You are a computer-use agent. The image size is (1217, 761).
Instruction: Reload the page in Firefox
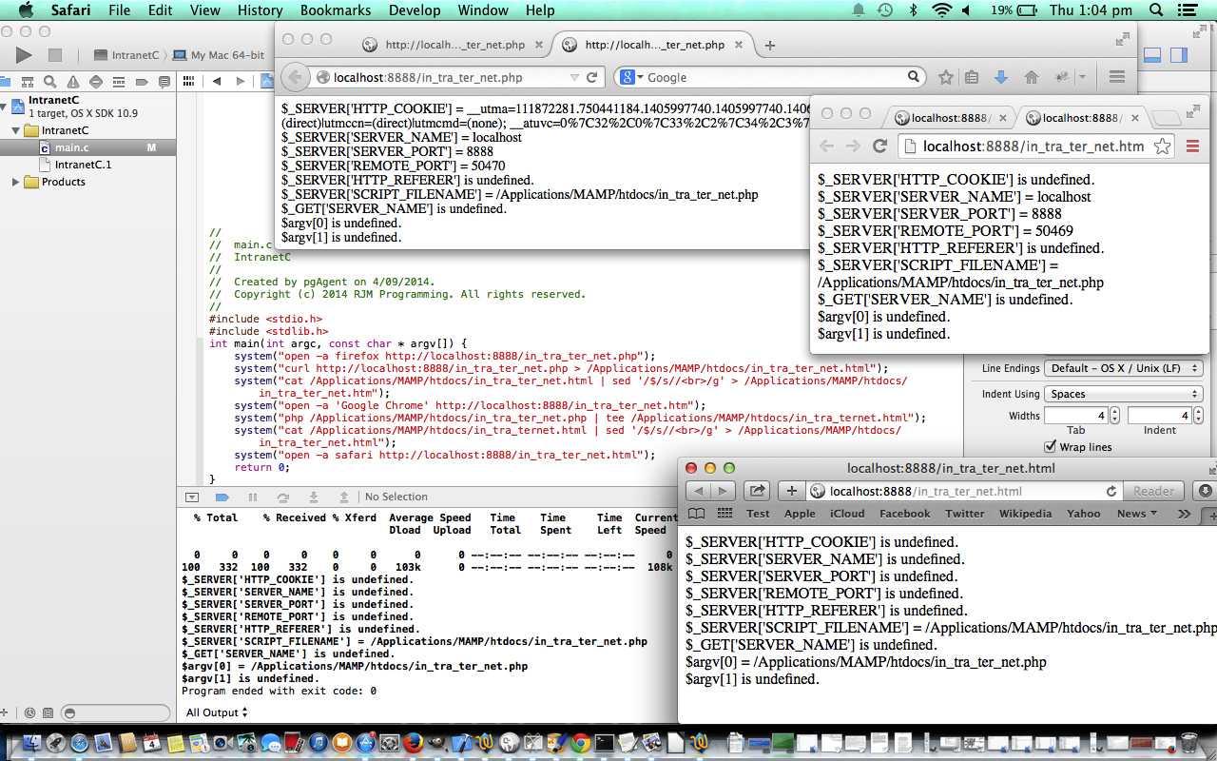point(592,77)
